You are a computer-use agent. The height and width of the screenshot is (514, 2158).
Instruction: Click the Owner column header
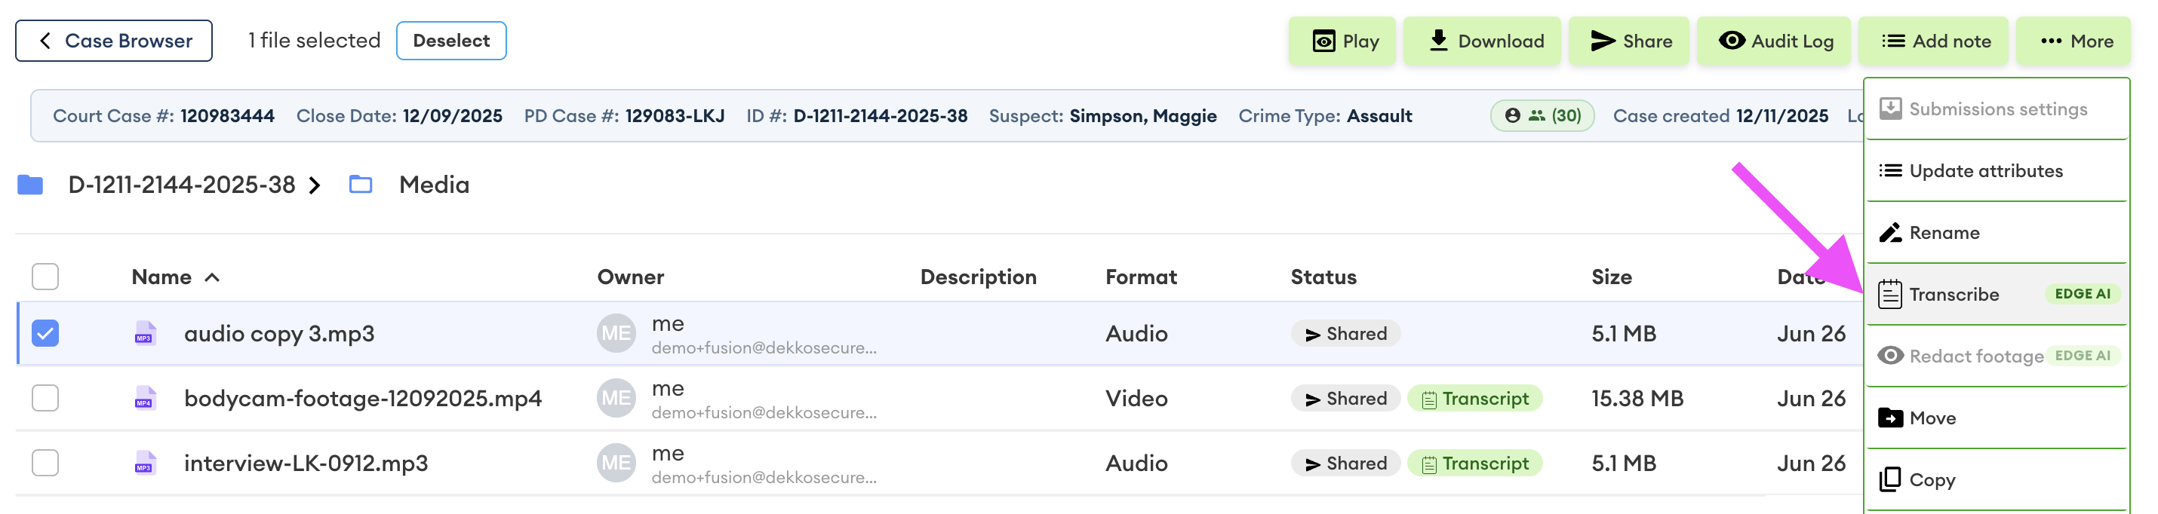pyautogui.click(x=630, y=277)
